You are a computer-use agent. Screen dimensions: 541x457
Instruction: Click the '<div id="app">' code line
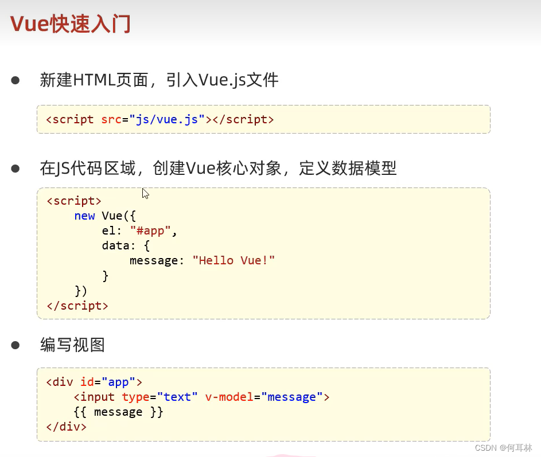(x=94, y=382)
